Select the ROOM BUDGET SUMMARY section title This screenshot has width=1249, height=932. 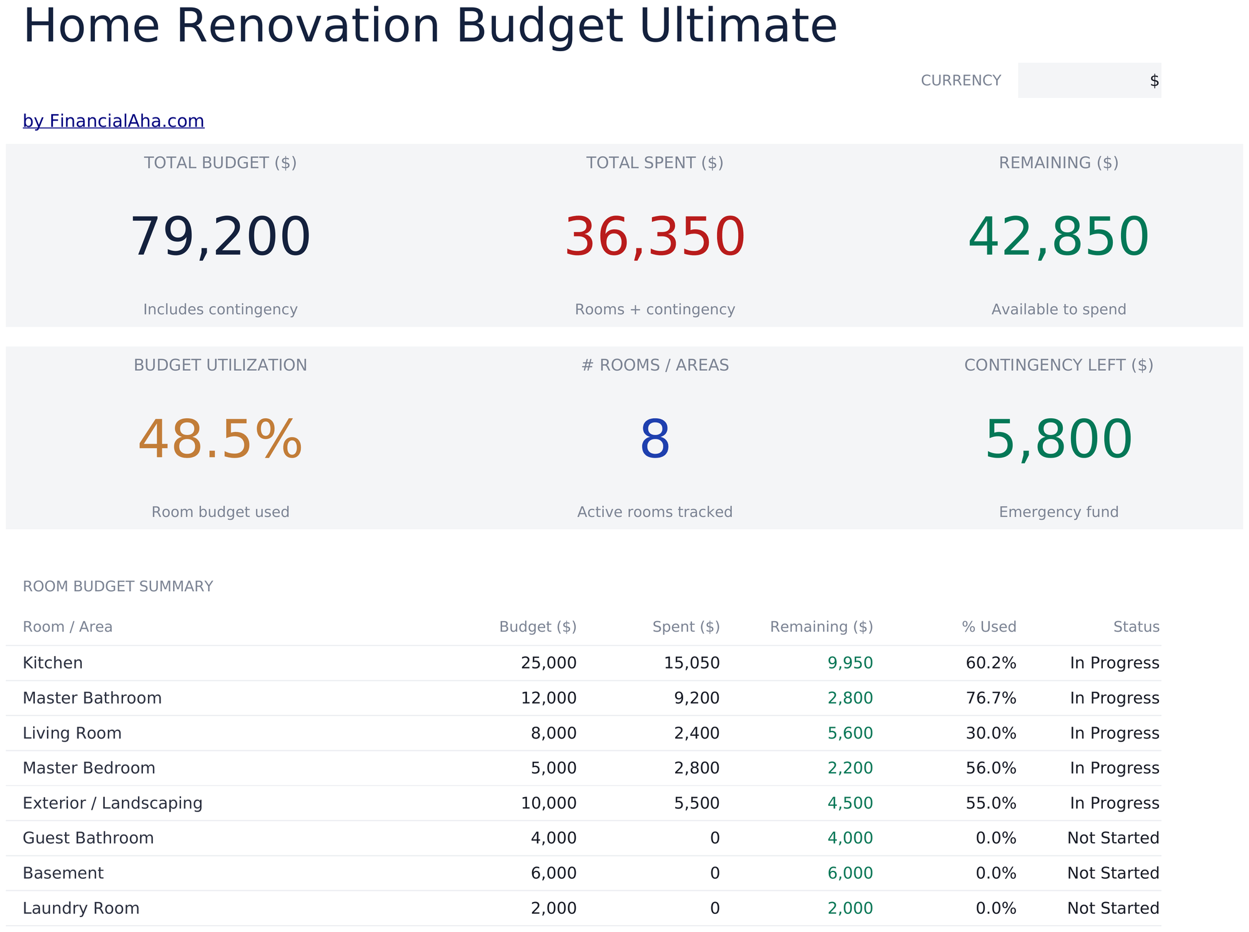(118, 586)
